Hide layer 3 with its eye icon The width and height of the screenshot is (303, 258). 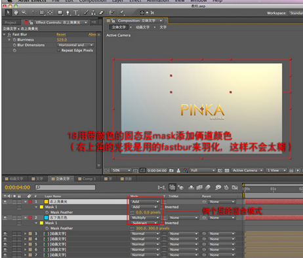pos(5,234)
